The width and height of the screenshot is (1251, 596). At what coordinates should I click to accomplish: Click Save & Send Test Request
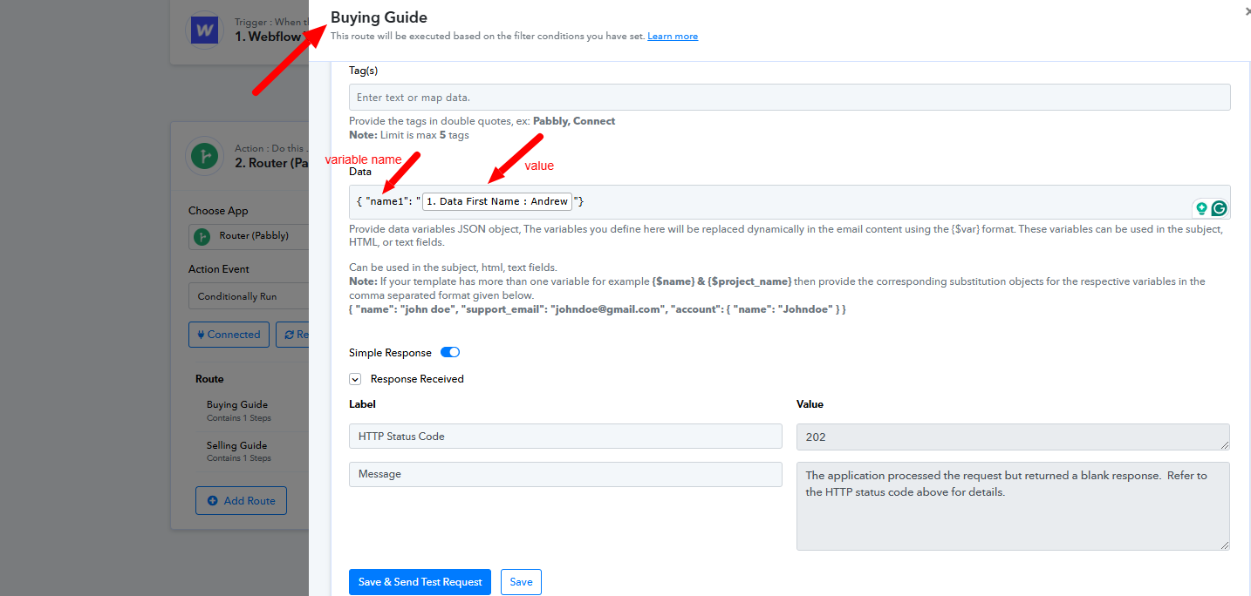[x=420, y=582]
